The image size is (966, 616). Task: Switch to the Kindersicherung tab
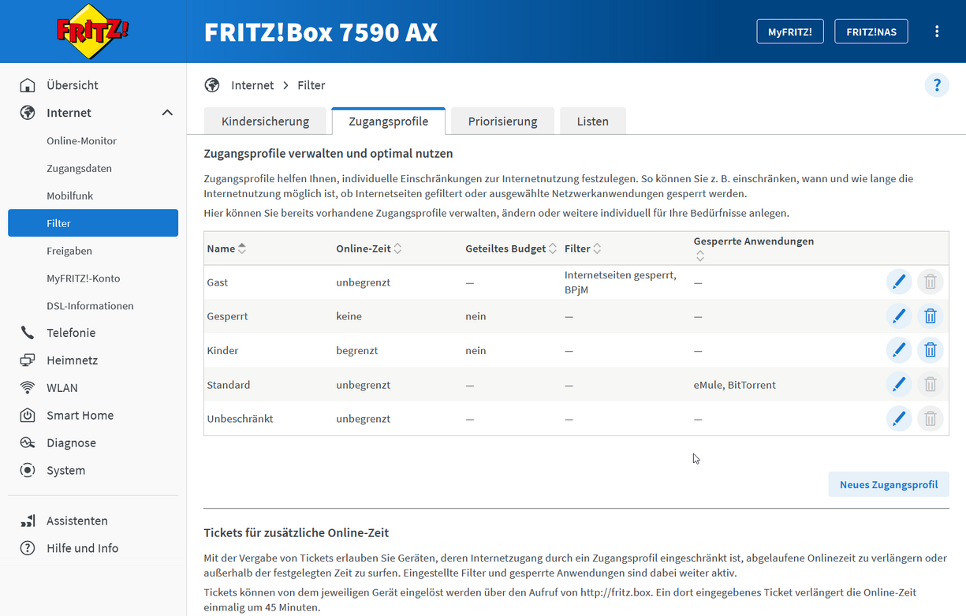pos(265,121)
